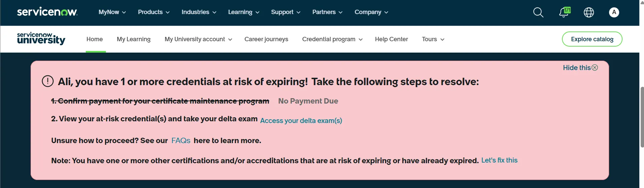
Task: Click the Explore catalog button
Action: (592, 39)
